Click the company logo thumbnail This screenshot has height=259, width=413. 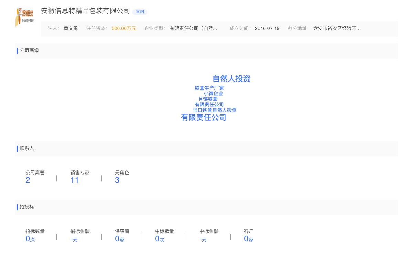click(25, 17)
